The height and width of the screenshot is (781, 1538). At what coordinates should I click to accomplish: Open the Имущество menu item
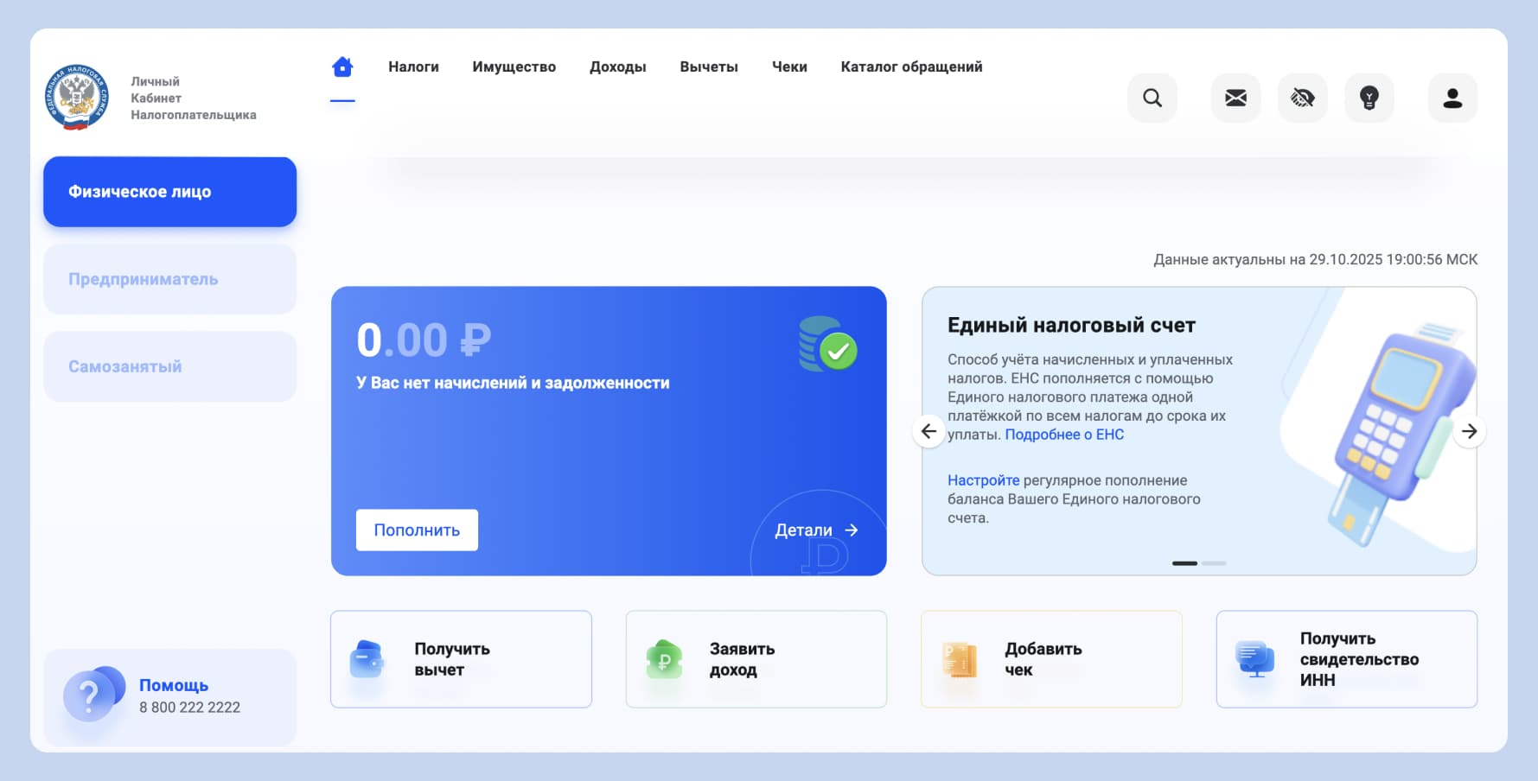tap(514, 66)
